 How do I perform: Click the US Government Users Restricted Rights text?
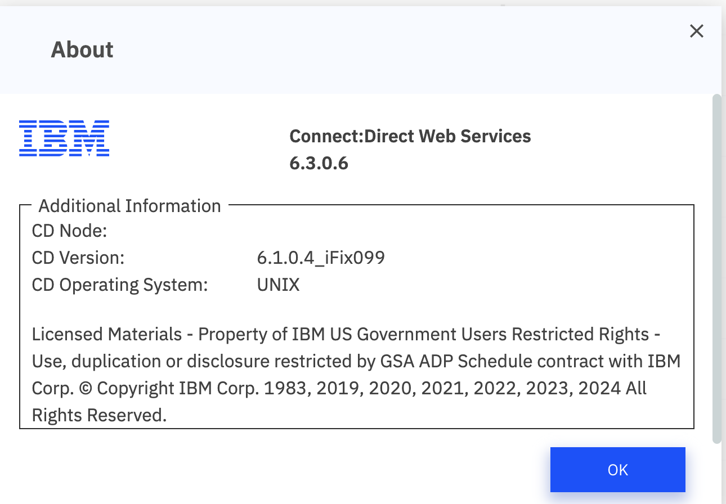(489, 334)
